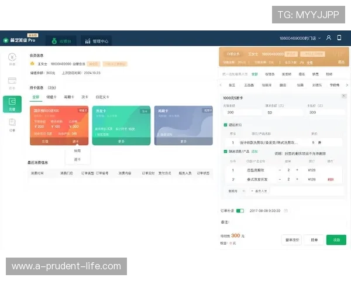Viewport: 351px width, 281px height.
Task: Toggle the 订单补录 switch
Action: coord(240,211)
